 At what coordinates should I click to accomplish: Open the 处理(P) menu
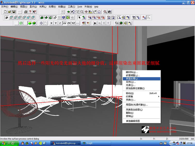(x=52, y=7)
